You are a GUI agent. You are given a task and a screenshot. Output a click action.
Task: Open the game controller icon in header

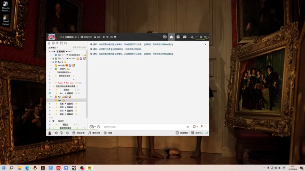185,37
